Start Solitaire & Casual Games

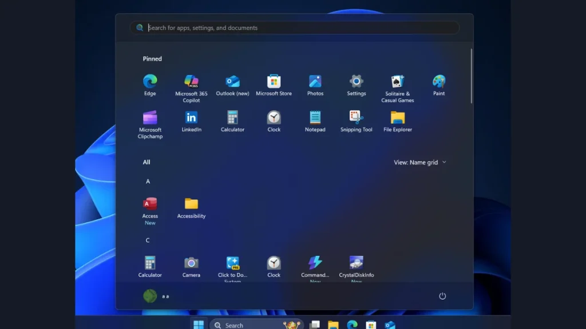(x=397, y=89)
